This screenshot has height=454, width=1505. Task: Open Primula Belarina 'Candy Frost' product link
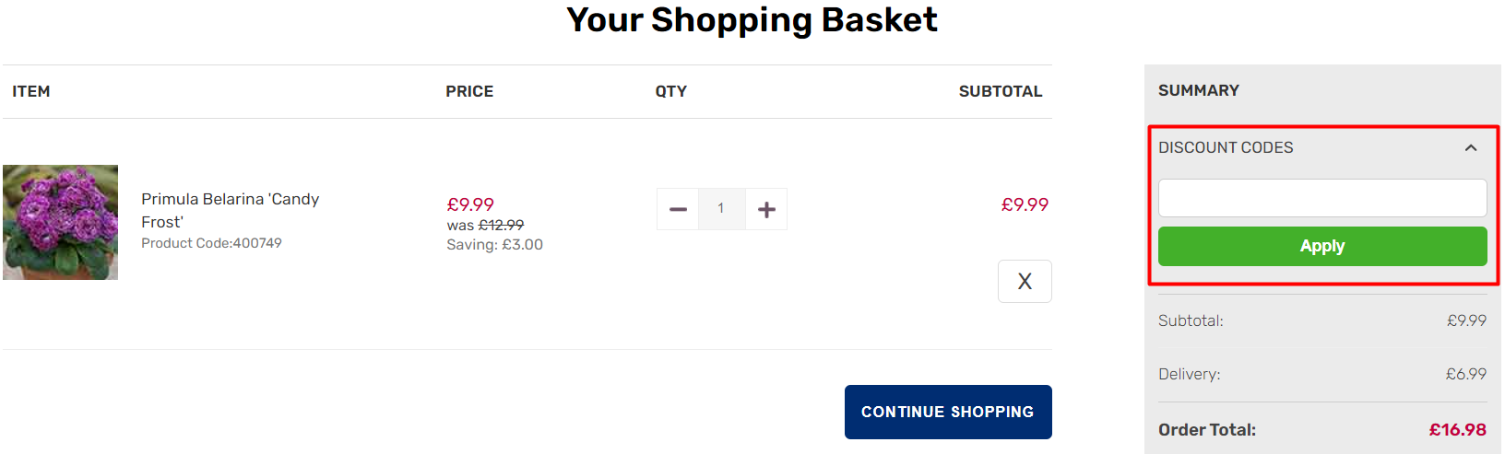(230, 210)
